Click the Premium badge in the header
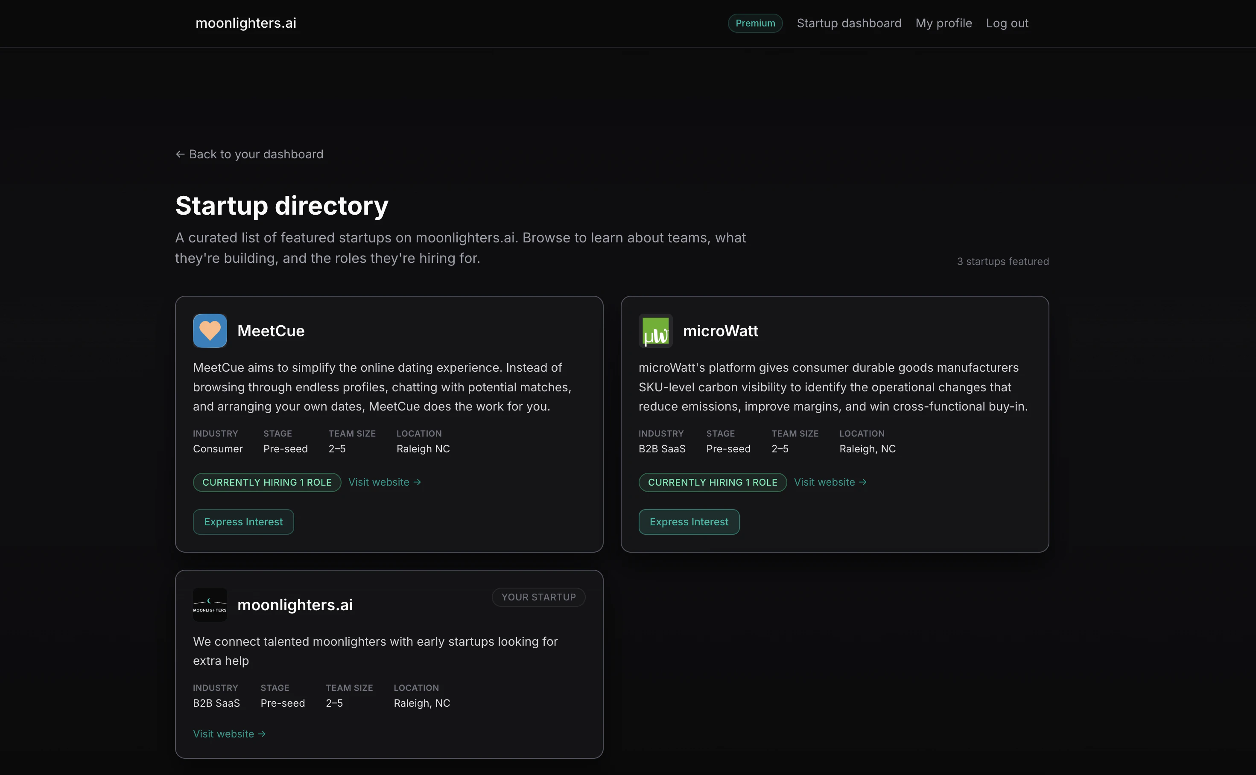Screen dimensions: 1256x775 pyautogui.click(x=755, y=23)
